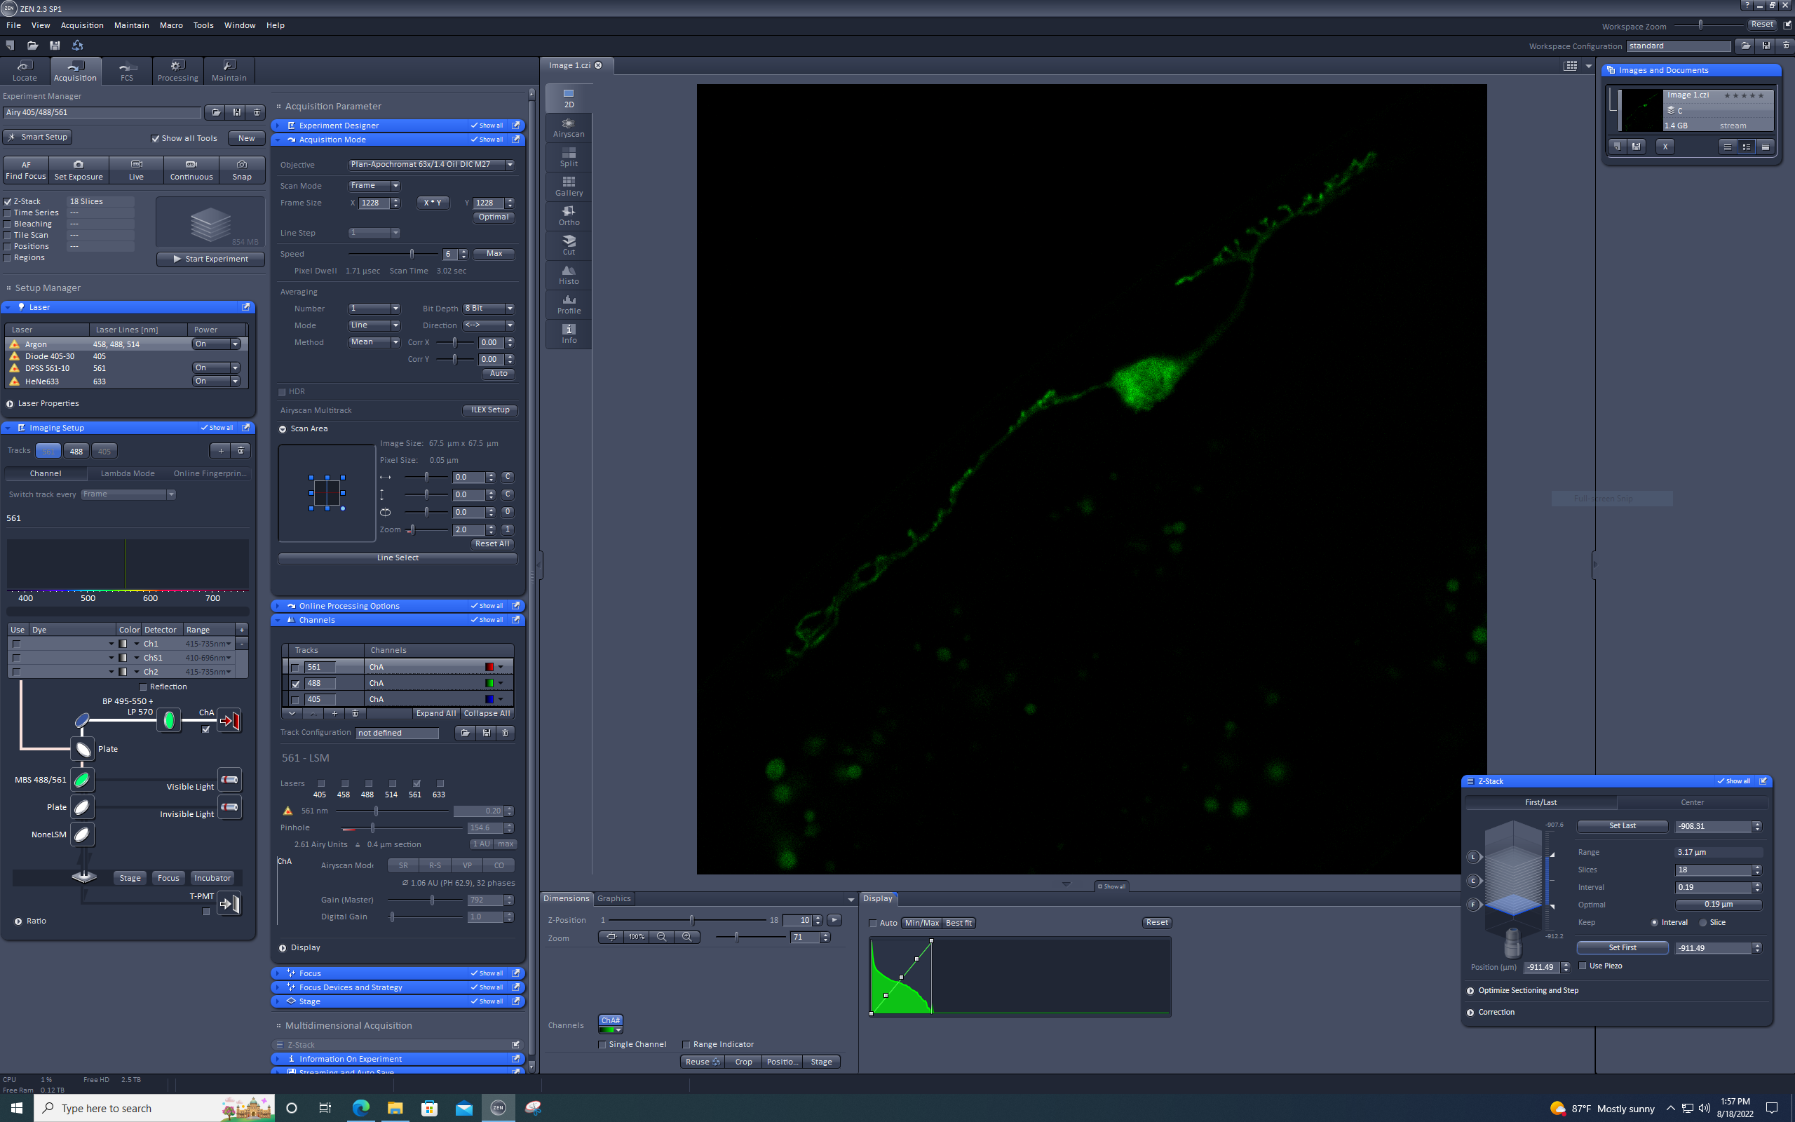
Task: Select the Gallery view icon
Action: click(x=568, y=186)
